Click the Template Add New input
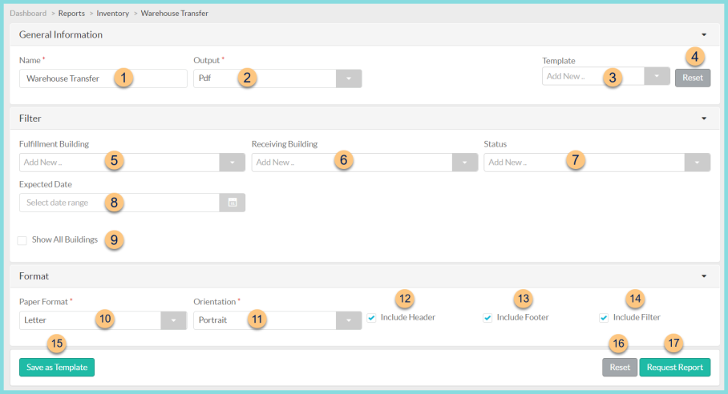 click(x=593, y=76)
